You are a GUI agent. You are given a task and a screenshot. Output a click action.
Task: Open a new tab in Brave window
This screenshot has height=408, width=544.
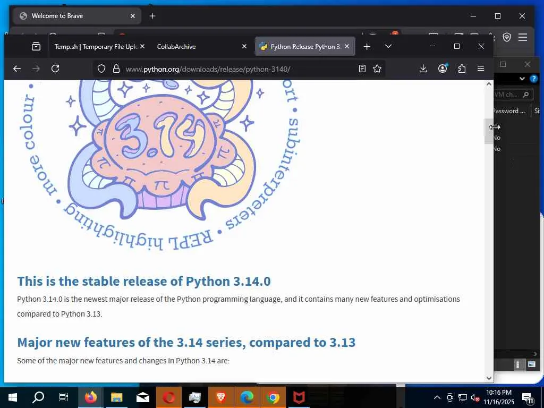152,16
